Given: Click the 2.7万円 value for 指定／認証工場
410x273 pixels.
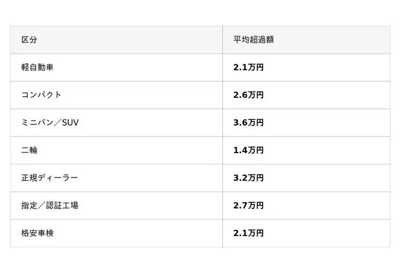Looking at the screenshot, I should pyautogui.click(x=248, y=206).
